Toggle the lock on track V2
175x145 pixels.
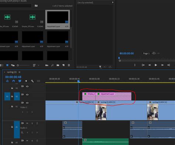click(x=12, y=96)
